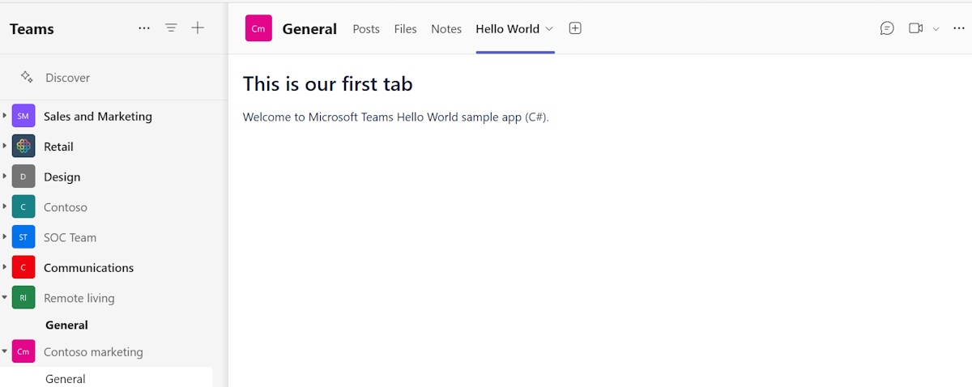Collapse the Remote living team arrow
972x387 pixels.
pyautogui.click(x=5, y=298)
